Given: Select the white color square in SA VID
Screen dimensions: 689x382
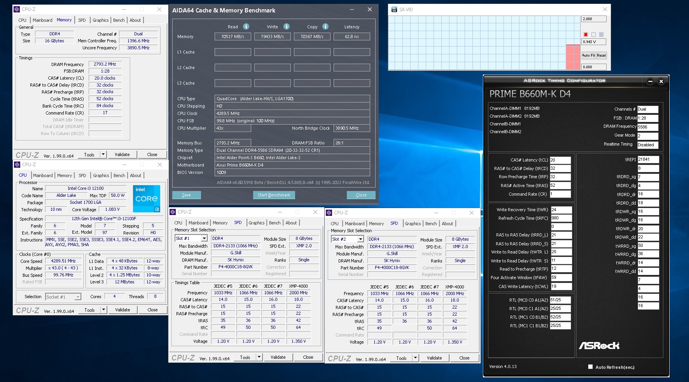Looking at the screenshot, I should pos(593,35).
